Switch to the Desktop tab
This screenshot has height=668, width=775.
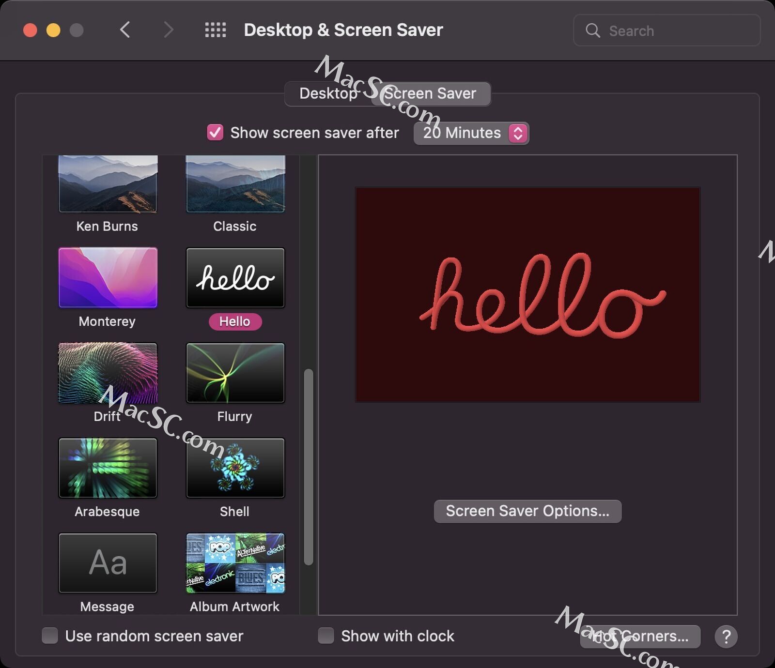point(328,93)
